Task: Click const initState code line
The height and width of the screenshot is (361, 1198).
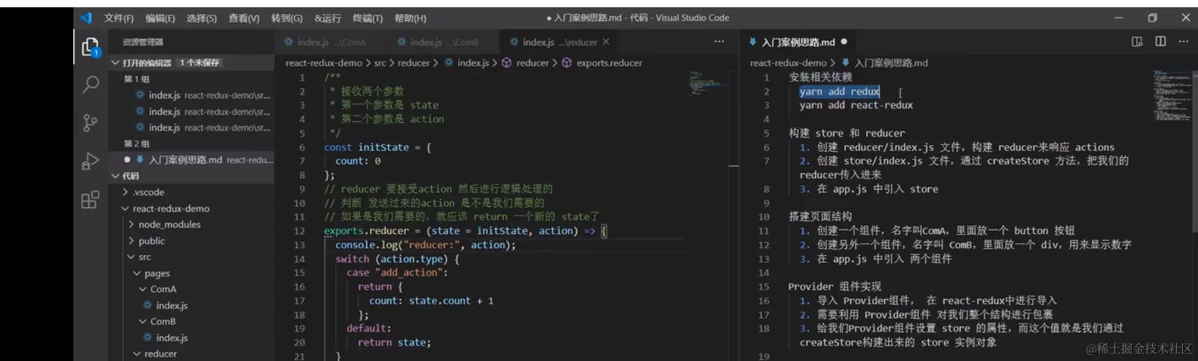Action: [377, 147]
